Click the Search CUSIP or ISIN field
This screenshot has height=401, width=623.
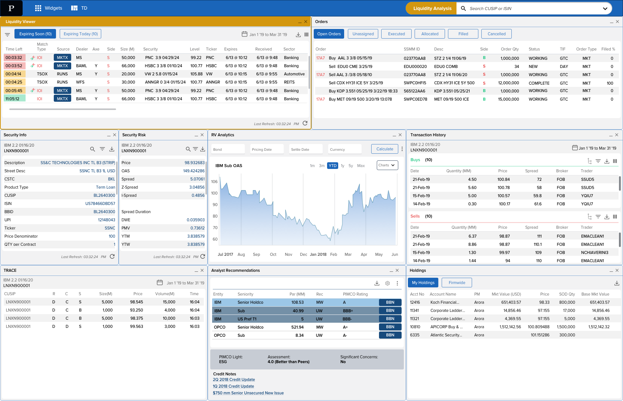534,9
